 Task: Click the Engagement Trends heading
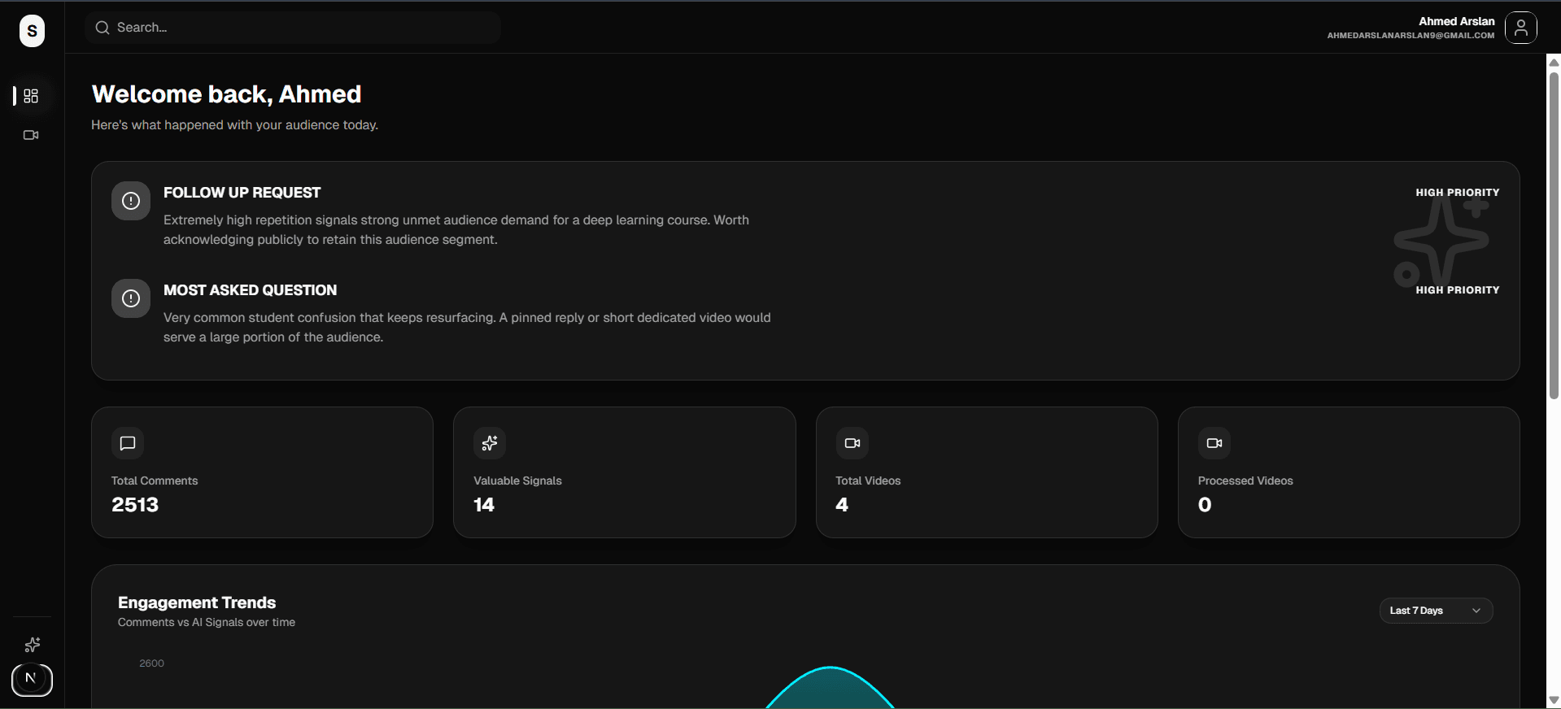click(197, 602)
